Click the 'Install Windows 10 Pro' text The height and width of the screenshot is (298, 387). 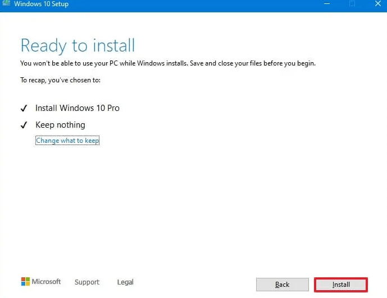tap(78, 108)
